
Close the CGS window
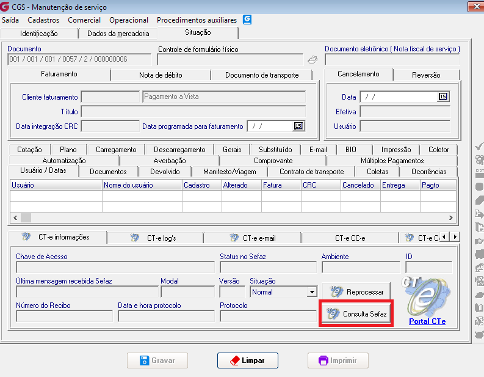(477, 7)
